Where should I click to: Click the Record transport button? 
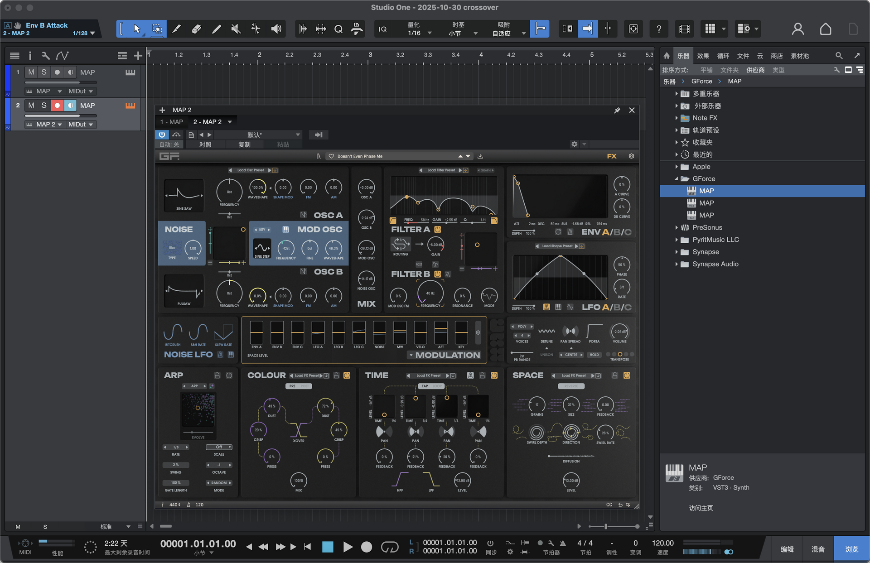pyautogui.click(x=367, y=547)
